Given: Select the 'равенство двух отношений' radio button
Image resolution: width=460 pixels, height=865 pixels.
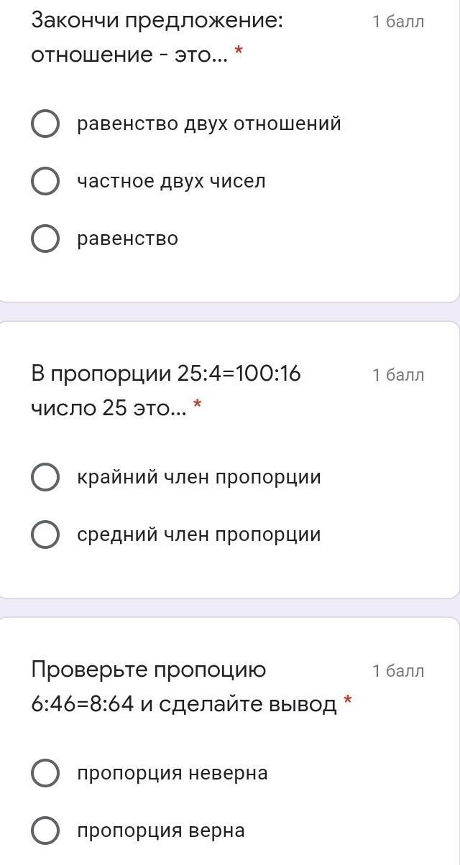Looking at the screenshot, I should point(45,124).
